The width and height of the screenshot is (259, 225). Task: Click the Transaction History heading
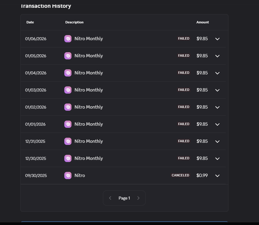click(x=46, y=6)
